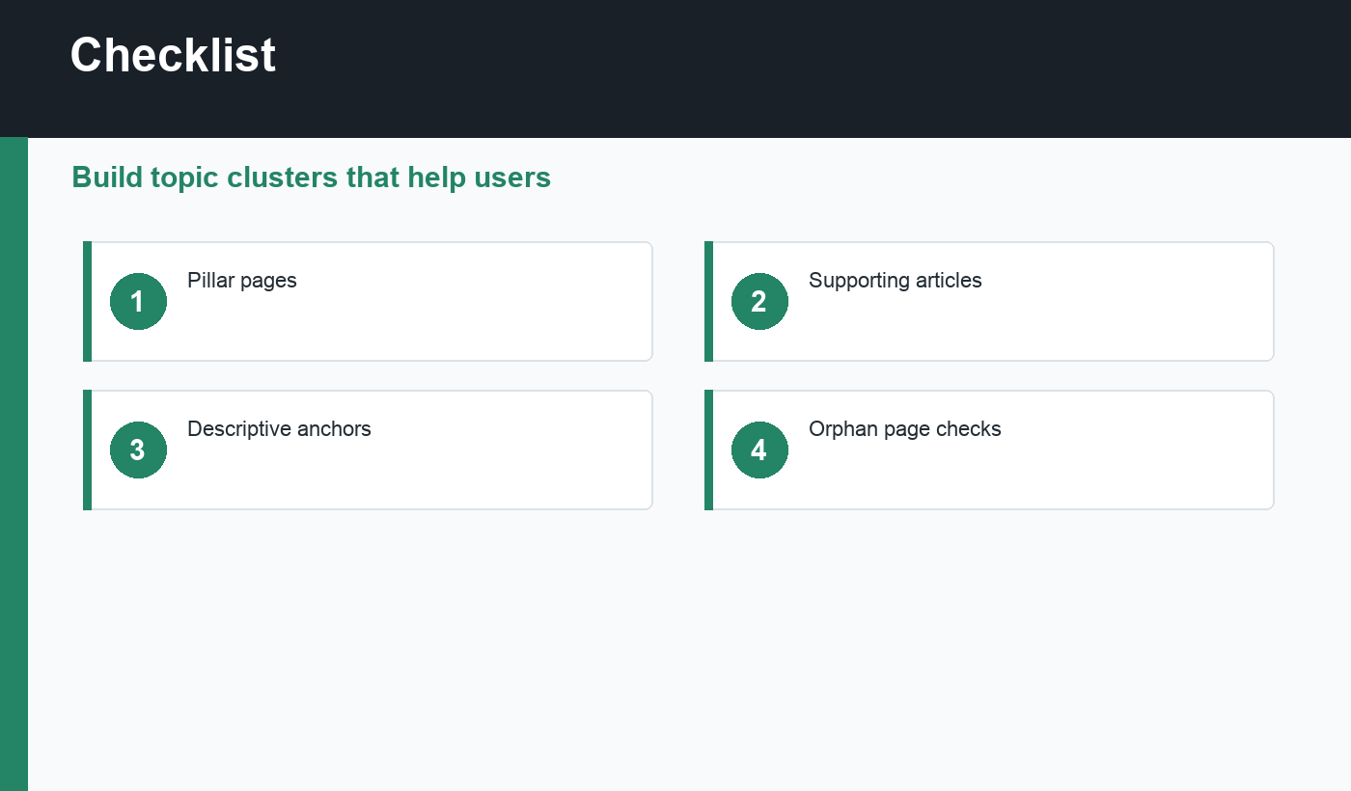Click the number 2 circle badge
Image resolution: width=1351 pixels, height=791 pixels.
pyautogui.click(x=759, y=301)
